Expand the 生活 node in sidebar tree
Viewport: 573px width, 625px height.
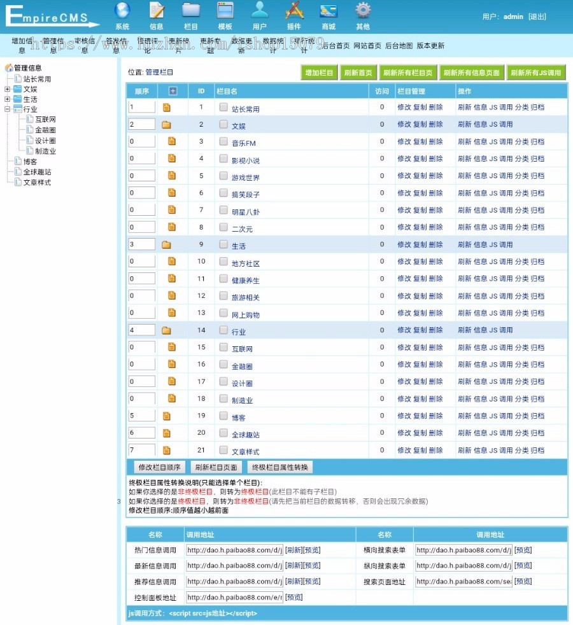point(7,99)
